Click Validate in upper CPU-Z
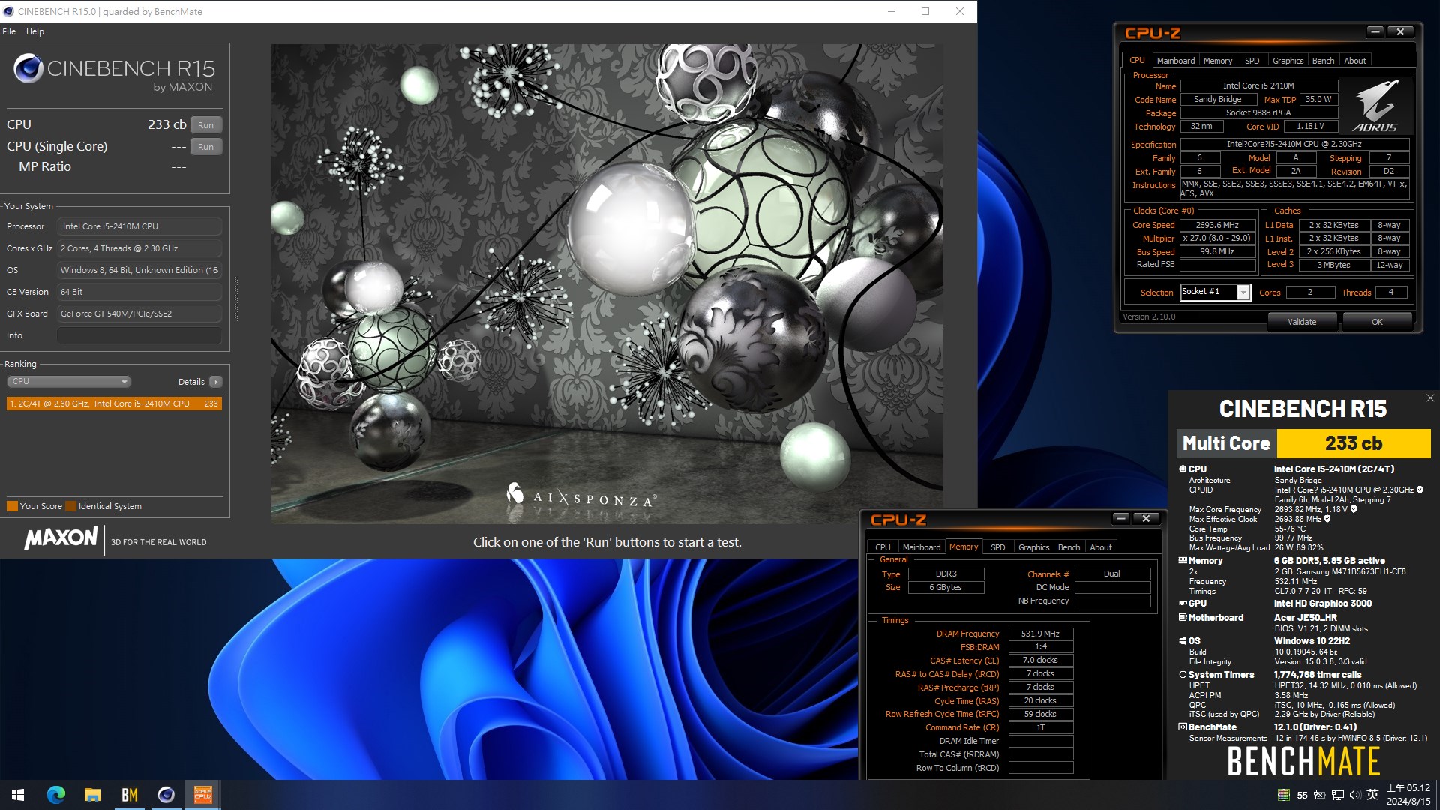This screenshot has height=810, width=1440. (x=1302, y=322)
